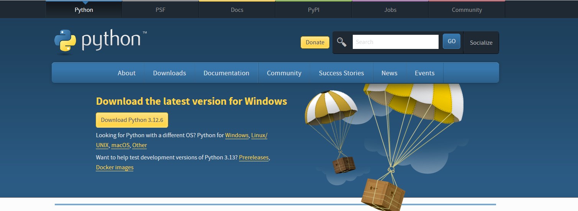This screenshot has width=578, height=211.
Task: Open the Community item in main navigation bar
Action: 284,73
